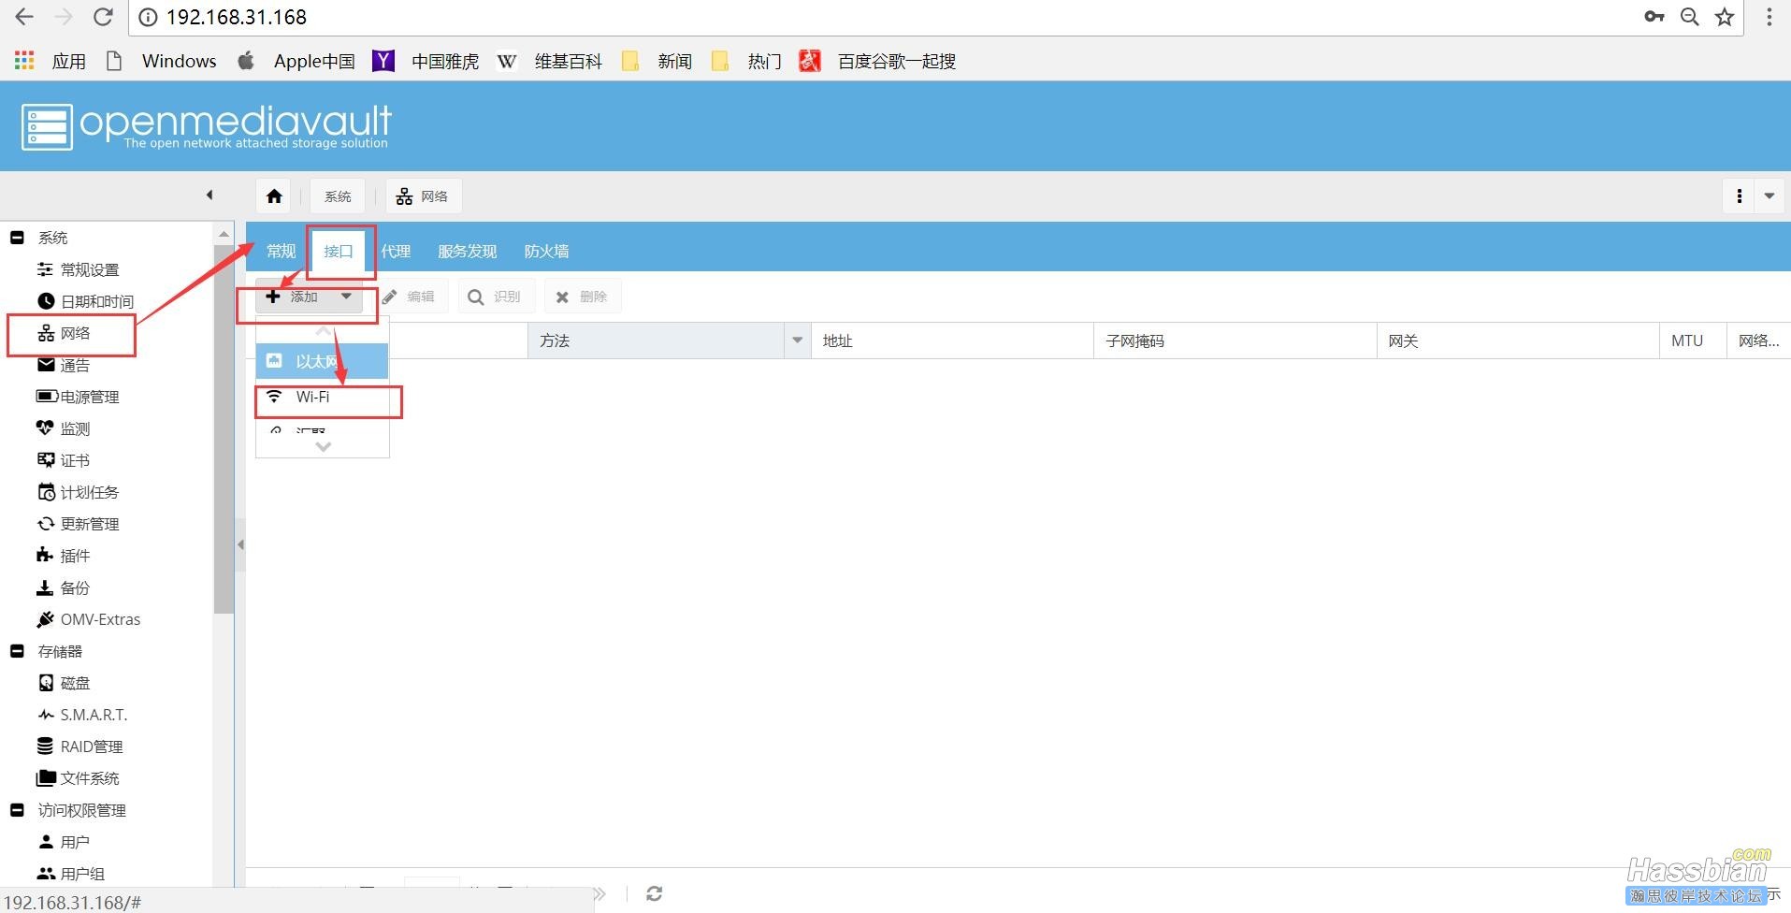The image size is (1791, 913).
Task: Collapse the sidebar with the left arrow
Action: [209, 196]
